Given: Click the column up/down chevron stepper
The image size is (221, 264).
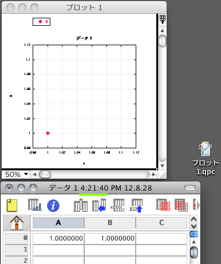Looking at the screenshot, I should [x=194, y=223].
